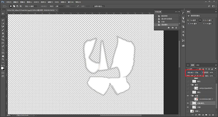Click the 图层 1 layer thumbnail
This screenshot has height=117, width=218.
click(x=192, y=111)
